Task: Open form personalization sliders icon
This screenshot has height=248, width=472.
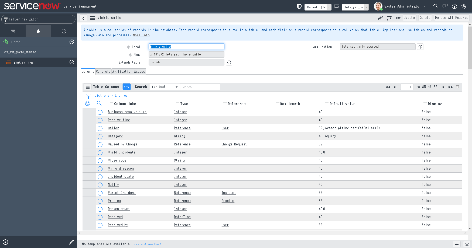Action: pos(389,18)
